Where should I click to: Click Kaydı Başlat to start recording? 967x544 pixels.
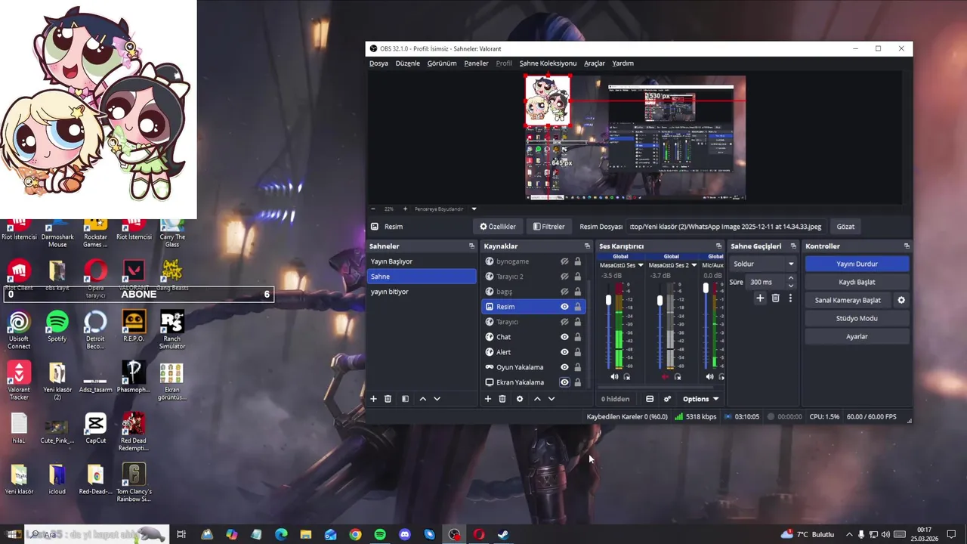pos(857,282)
